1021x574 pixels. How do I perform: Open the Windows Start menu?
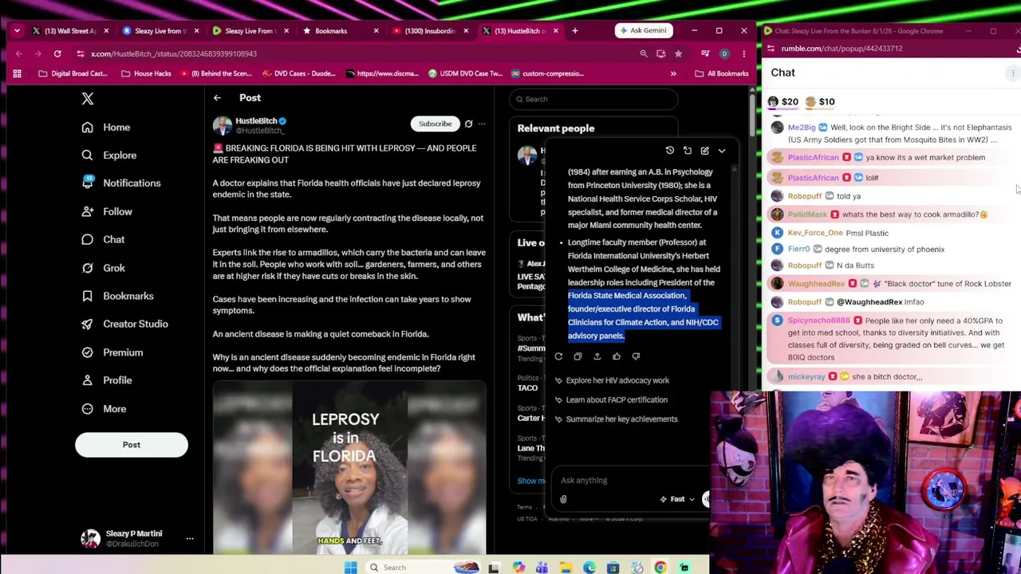pyautogui.click(x=350, y=568)
